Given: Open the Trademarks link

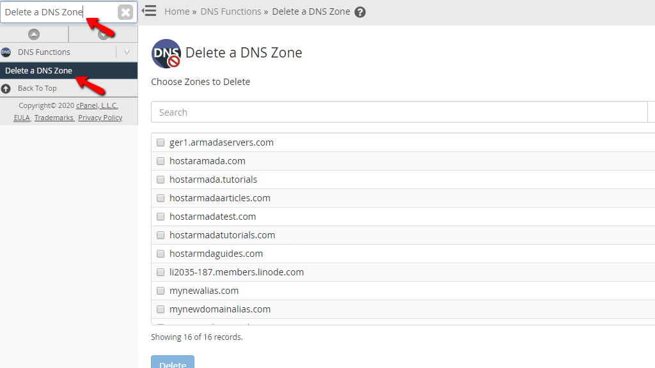Looking at the screenshot, I should coord(54,118).
